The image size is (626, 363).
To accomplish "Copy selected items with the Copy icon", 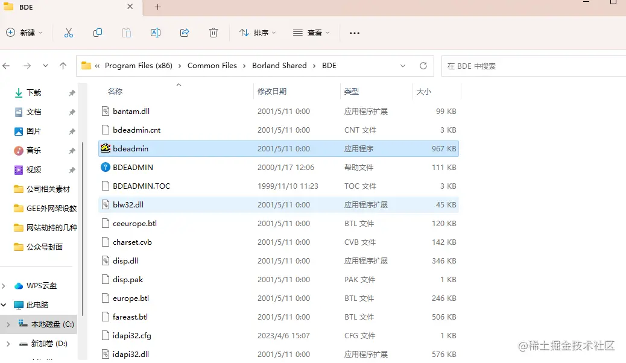I will (97, 33).
